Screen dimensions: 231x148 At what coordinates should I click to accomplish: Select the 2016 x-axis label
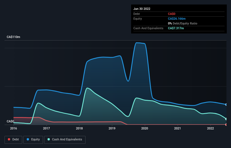[x=14, y=128]
